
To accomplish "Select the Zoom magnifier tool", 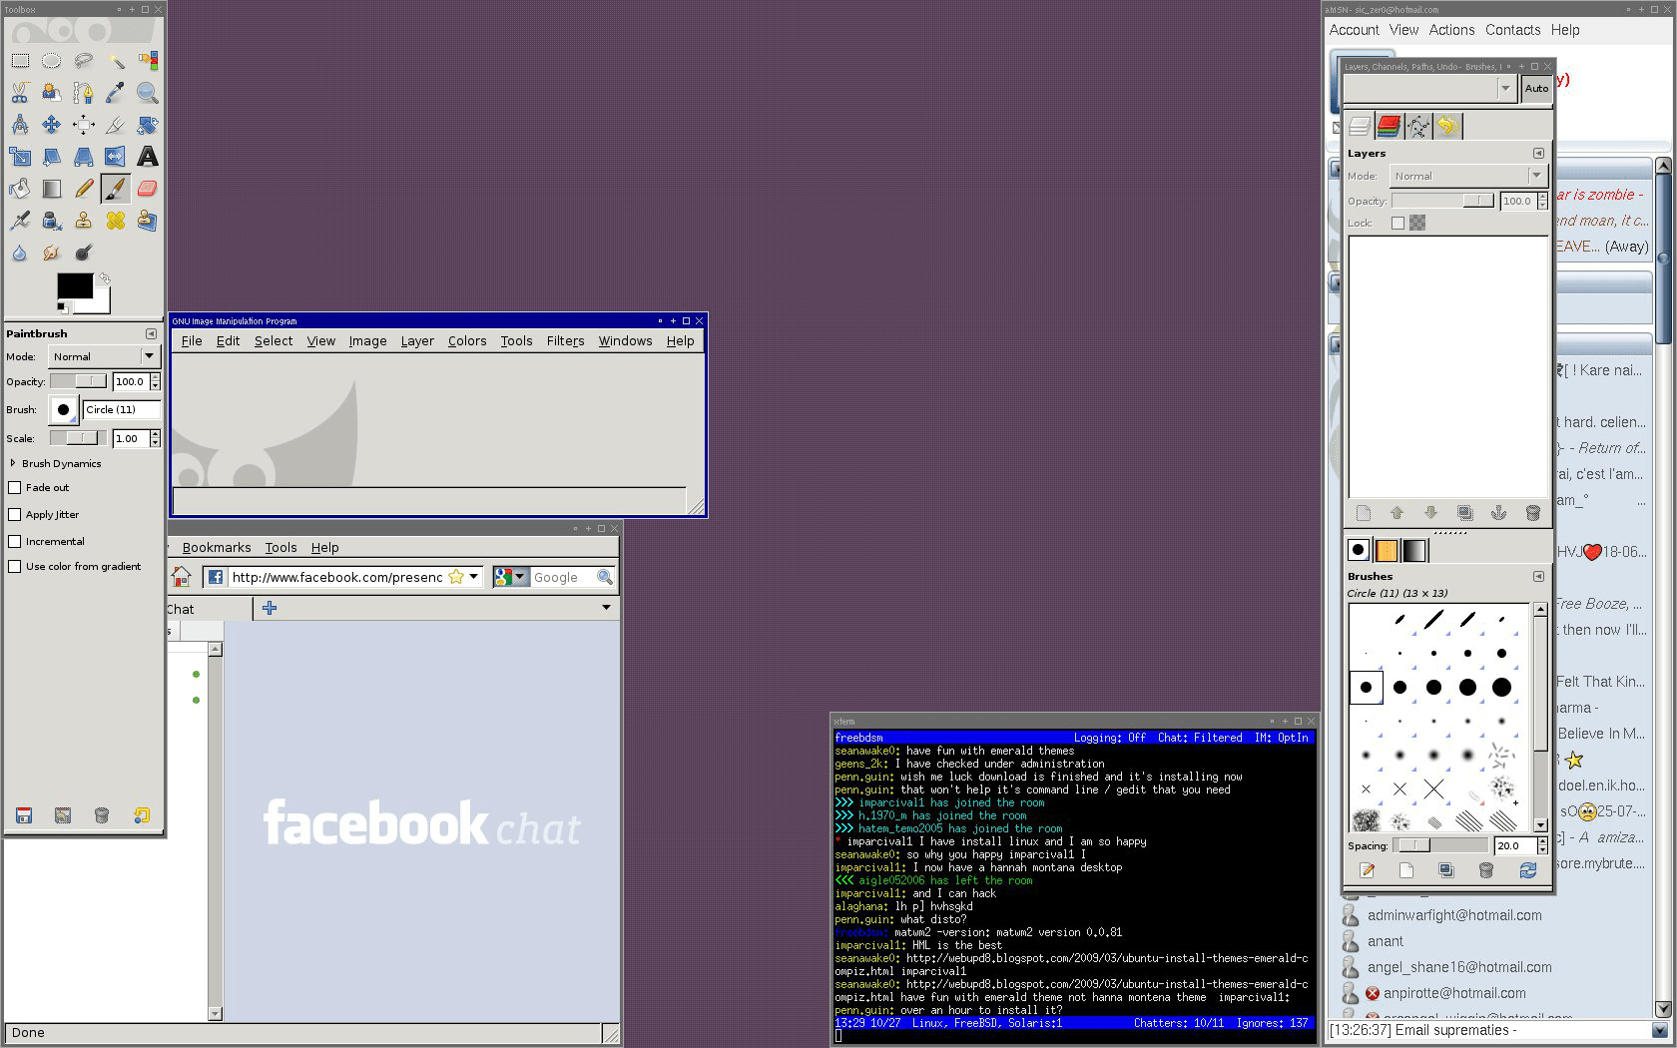I will click(148, 93).
